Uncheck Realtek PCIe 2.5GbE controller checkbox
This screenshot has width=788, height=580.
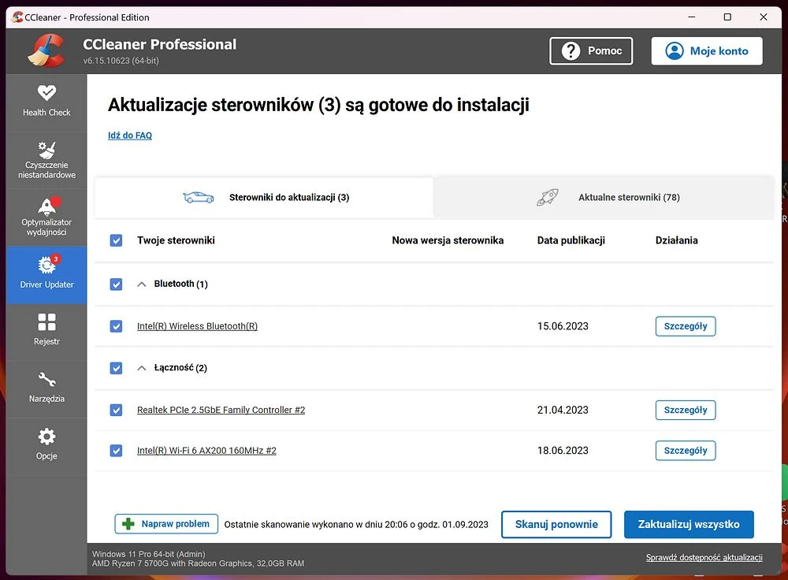click(116, 410)
